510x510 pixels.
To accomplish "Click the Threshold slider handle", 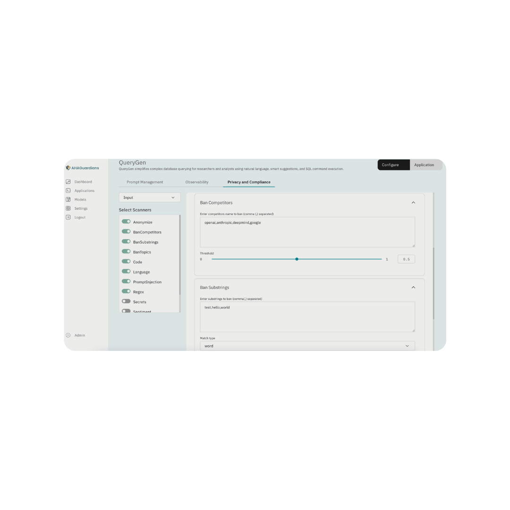I will pos(297,259).
